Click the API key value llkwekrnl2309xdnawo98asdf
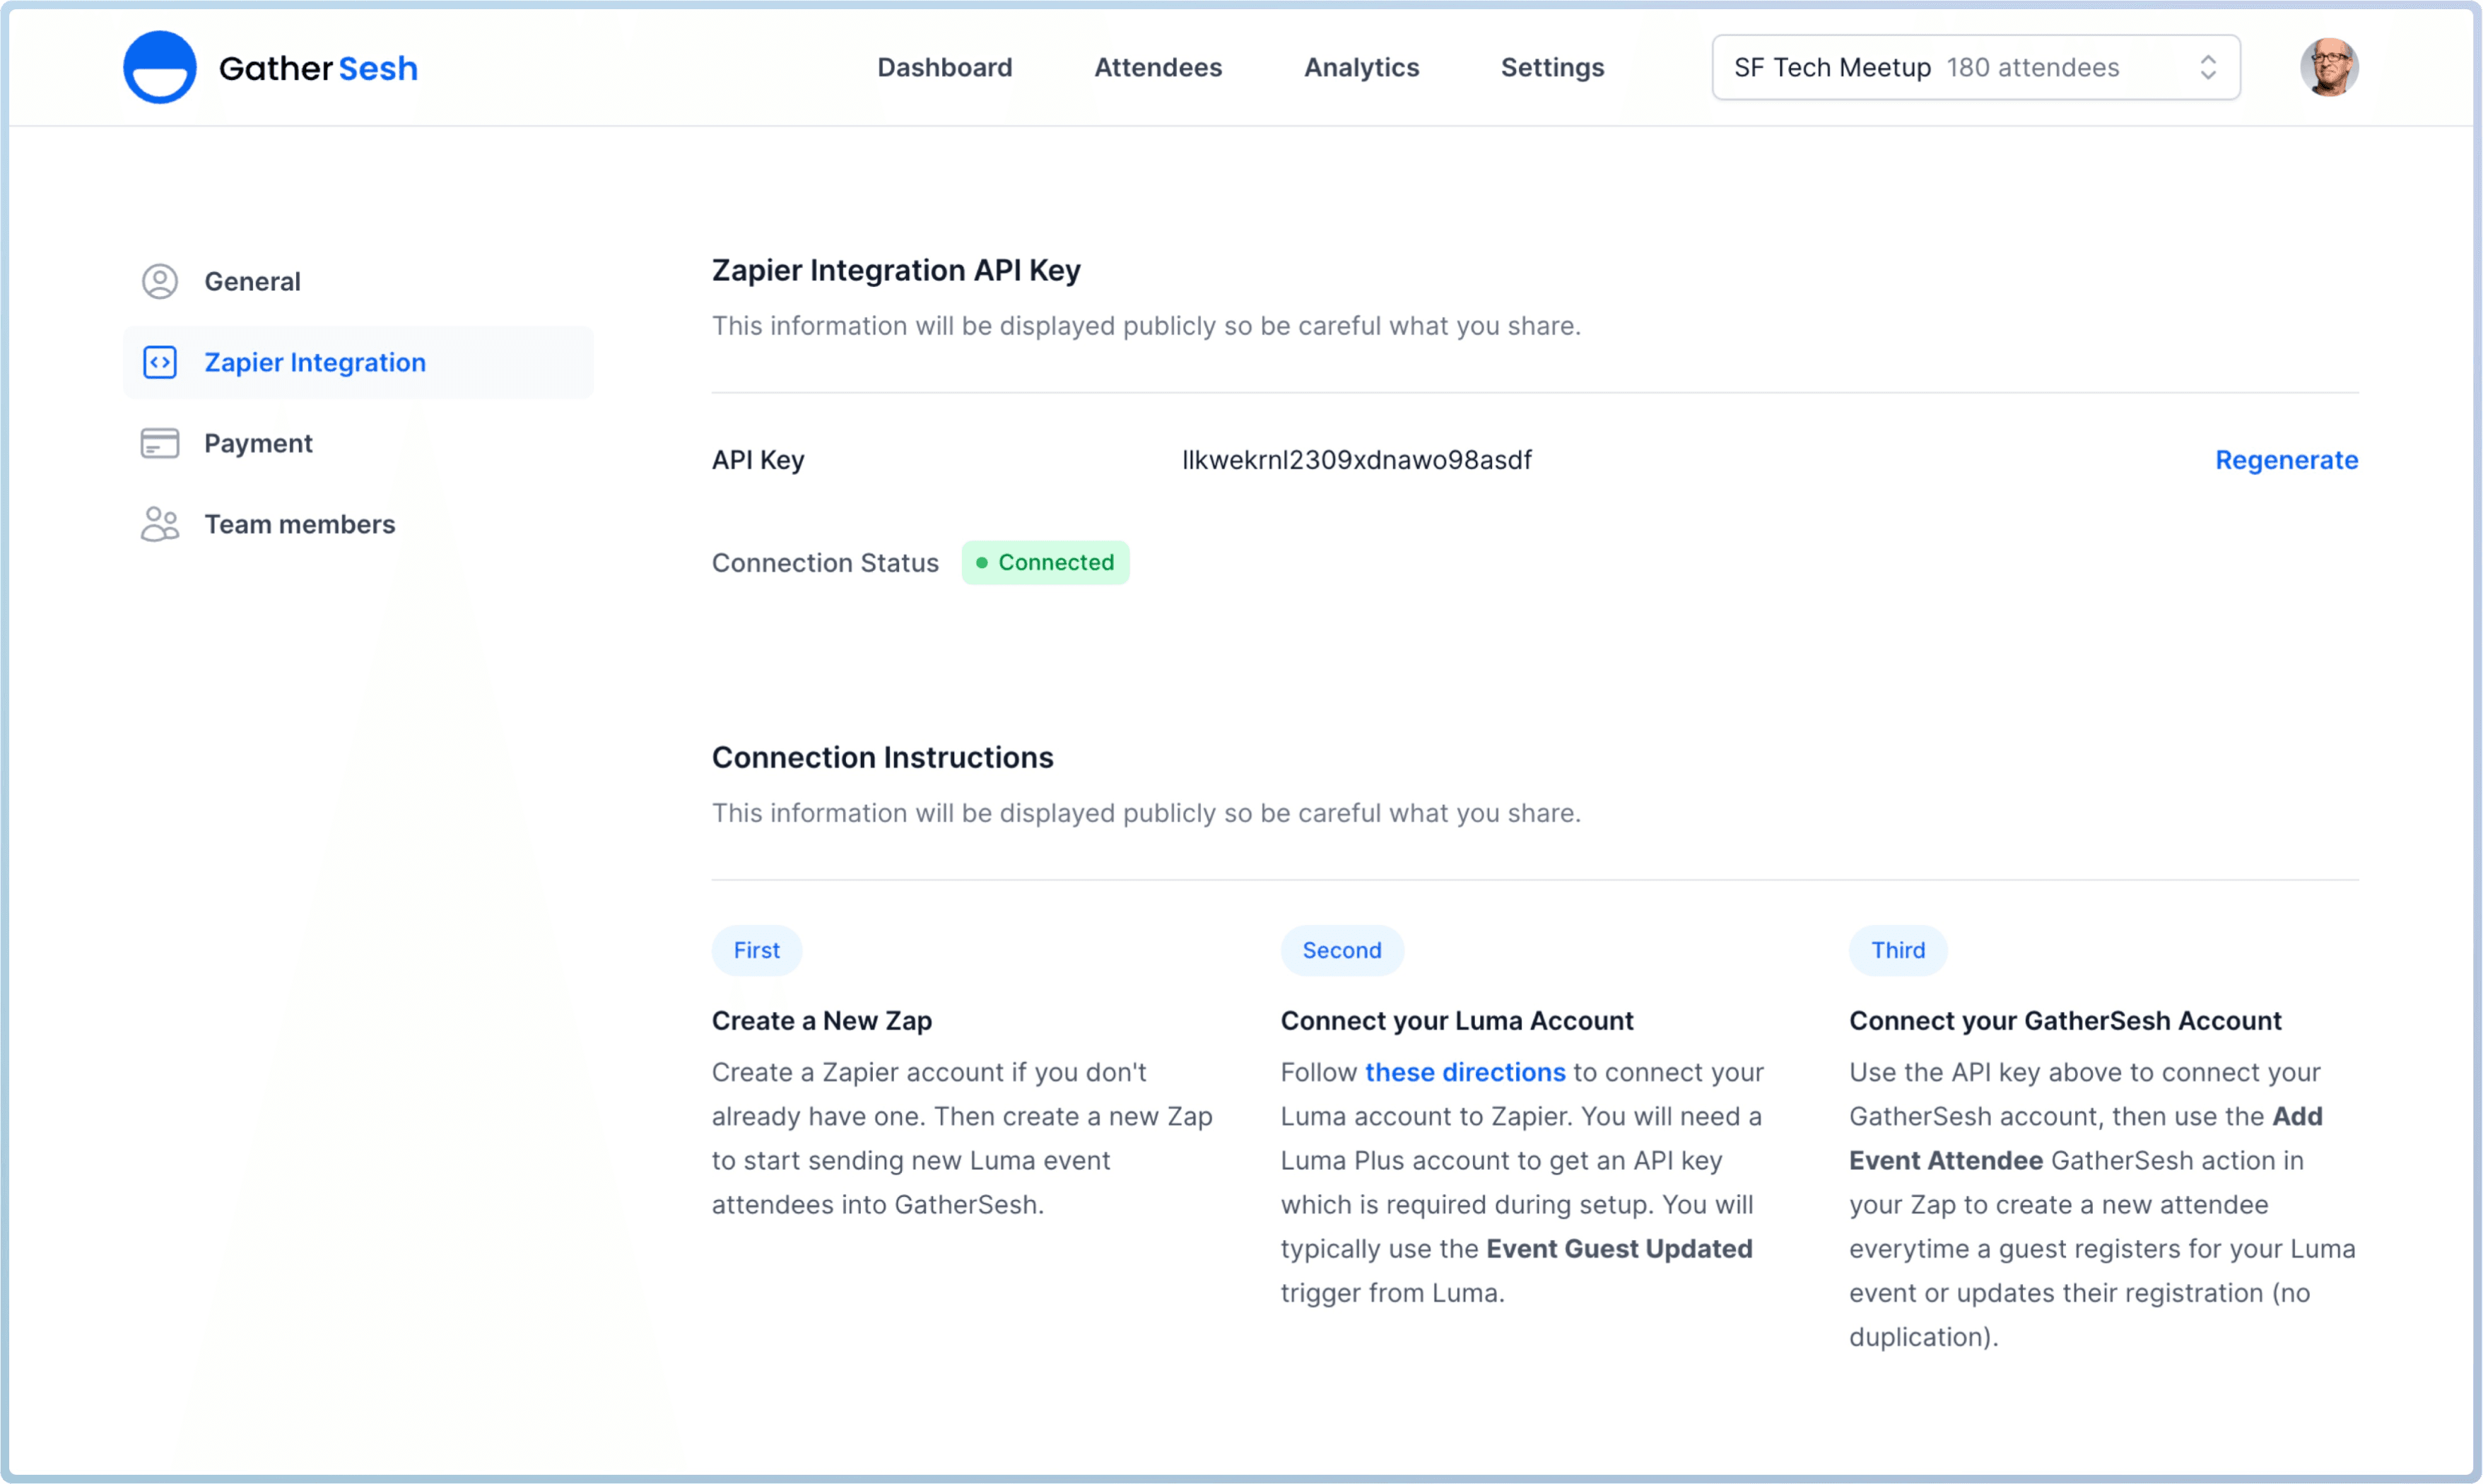This screenshot has width=2483, height=1484. 1356,460
